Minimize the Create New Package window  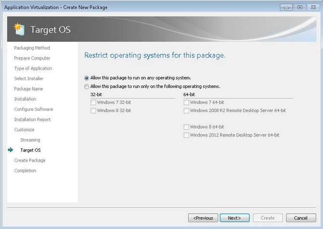coord(287,7)
